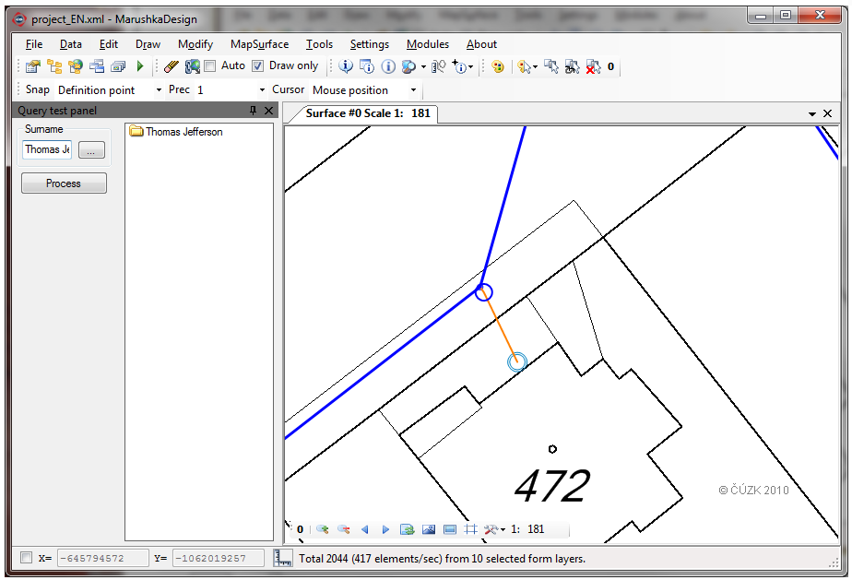Click the raster image picture icon

coord(428,529)
